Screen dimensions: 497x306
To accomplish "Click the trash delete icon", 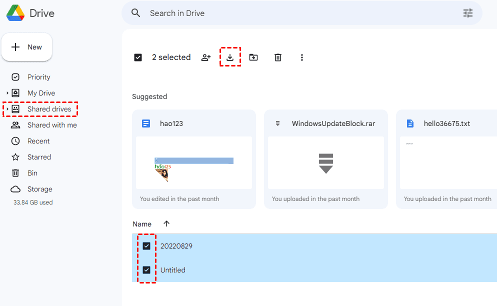I will click(x=278, y=57).
